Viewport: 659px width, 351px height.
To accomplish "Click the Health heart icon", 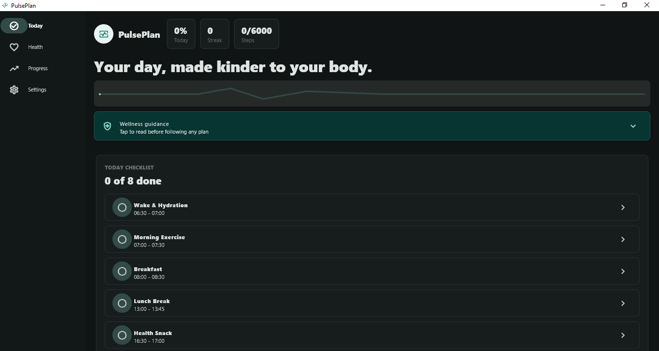I will click(14, 47).
